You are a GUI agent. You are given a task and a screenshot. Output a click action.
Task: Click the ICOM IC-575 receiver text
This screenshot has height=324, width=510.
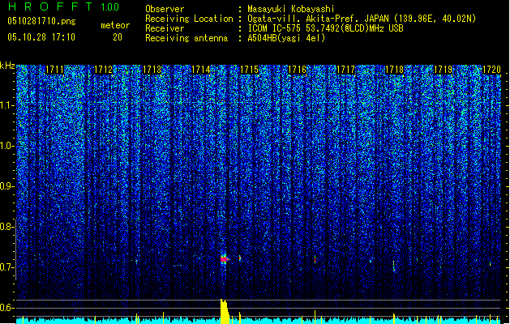[x=325, y=28]
